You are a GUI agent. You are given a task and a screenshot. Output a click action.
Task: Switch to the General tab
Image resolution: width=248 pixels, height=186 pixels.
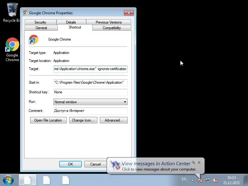[41, 28]
